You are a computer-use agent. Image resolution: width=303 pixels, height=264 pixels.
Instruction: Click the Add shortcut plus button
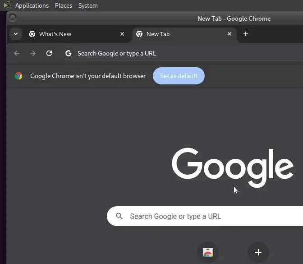point(258,252)
